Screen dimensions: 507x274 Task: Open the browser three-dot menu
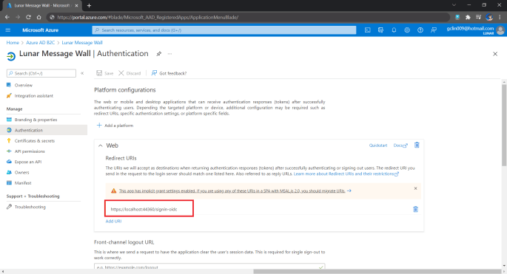[500, 17]
